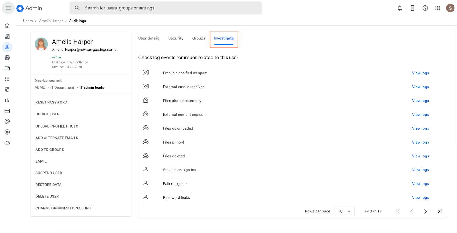This screenshot has width=457, height=233.
Task: Switch to the Security tab
Action: tap(176, 38)
